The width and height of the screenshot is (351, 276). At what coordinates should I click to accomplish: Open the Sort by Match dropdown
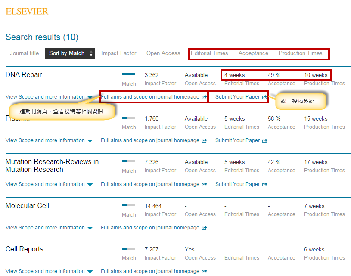point(70,53)
